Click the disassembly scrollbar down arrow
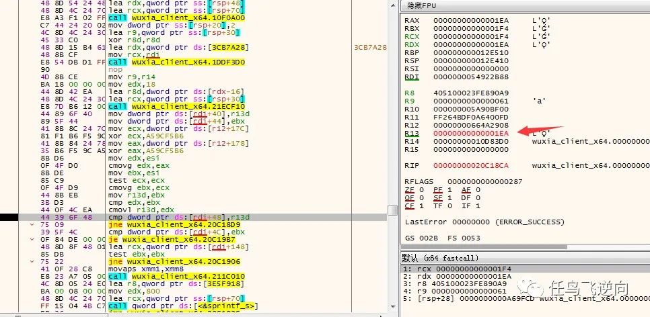Image resolution: width=650 pixels, height=317 pixels. [392, 307]
